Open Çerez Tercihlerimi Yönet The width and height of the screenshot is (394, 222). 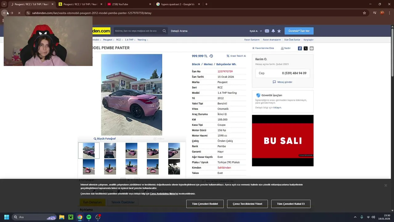click(247, 204)
